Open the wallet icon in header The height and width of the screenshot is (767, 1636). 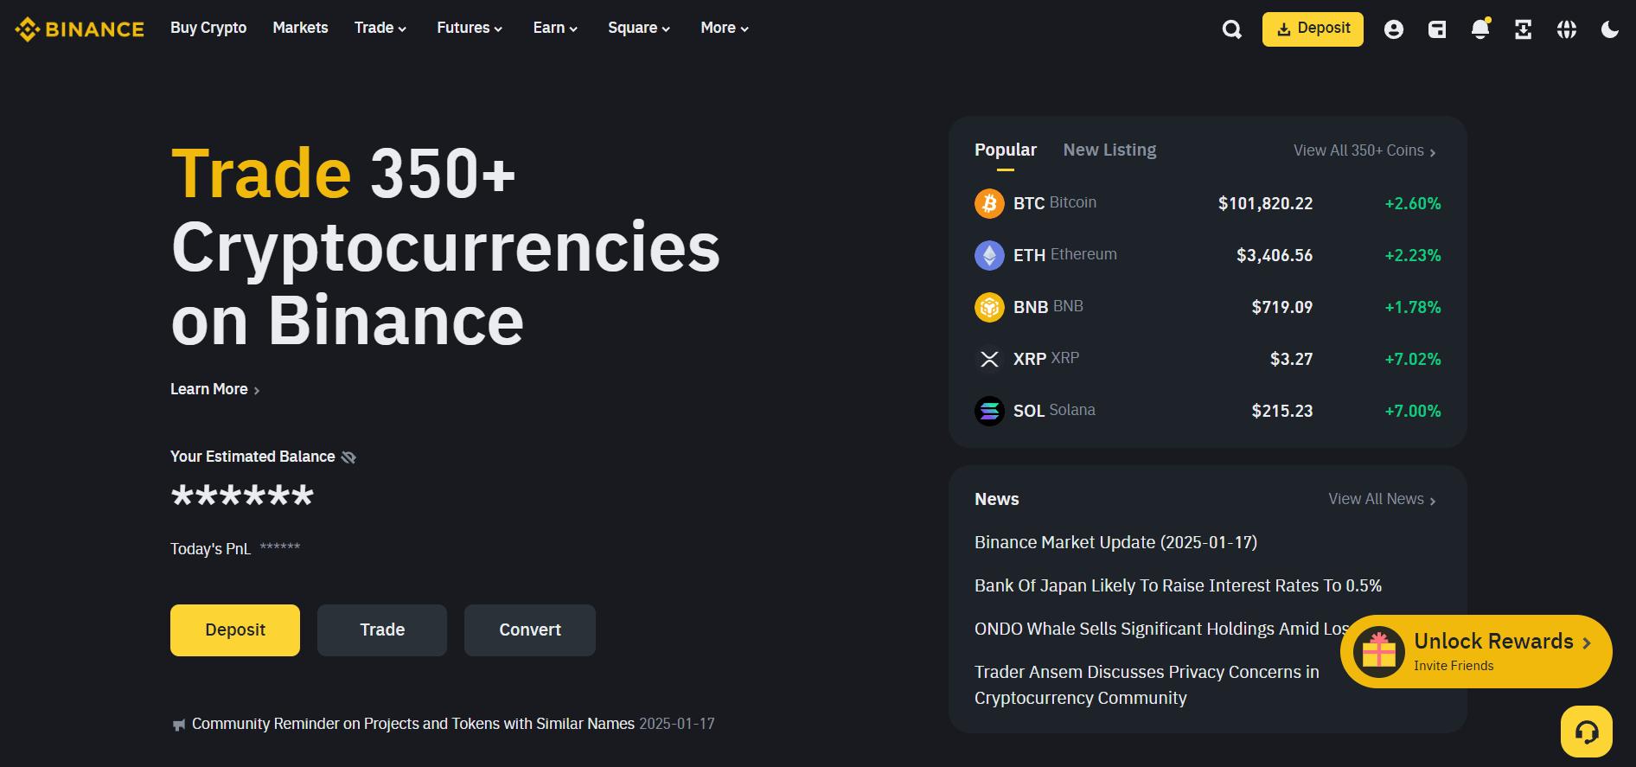1436,29
